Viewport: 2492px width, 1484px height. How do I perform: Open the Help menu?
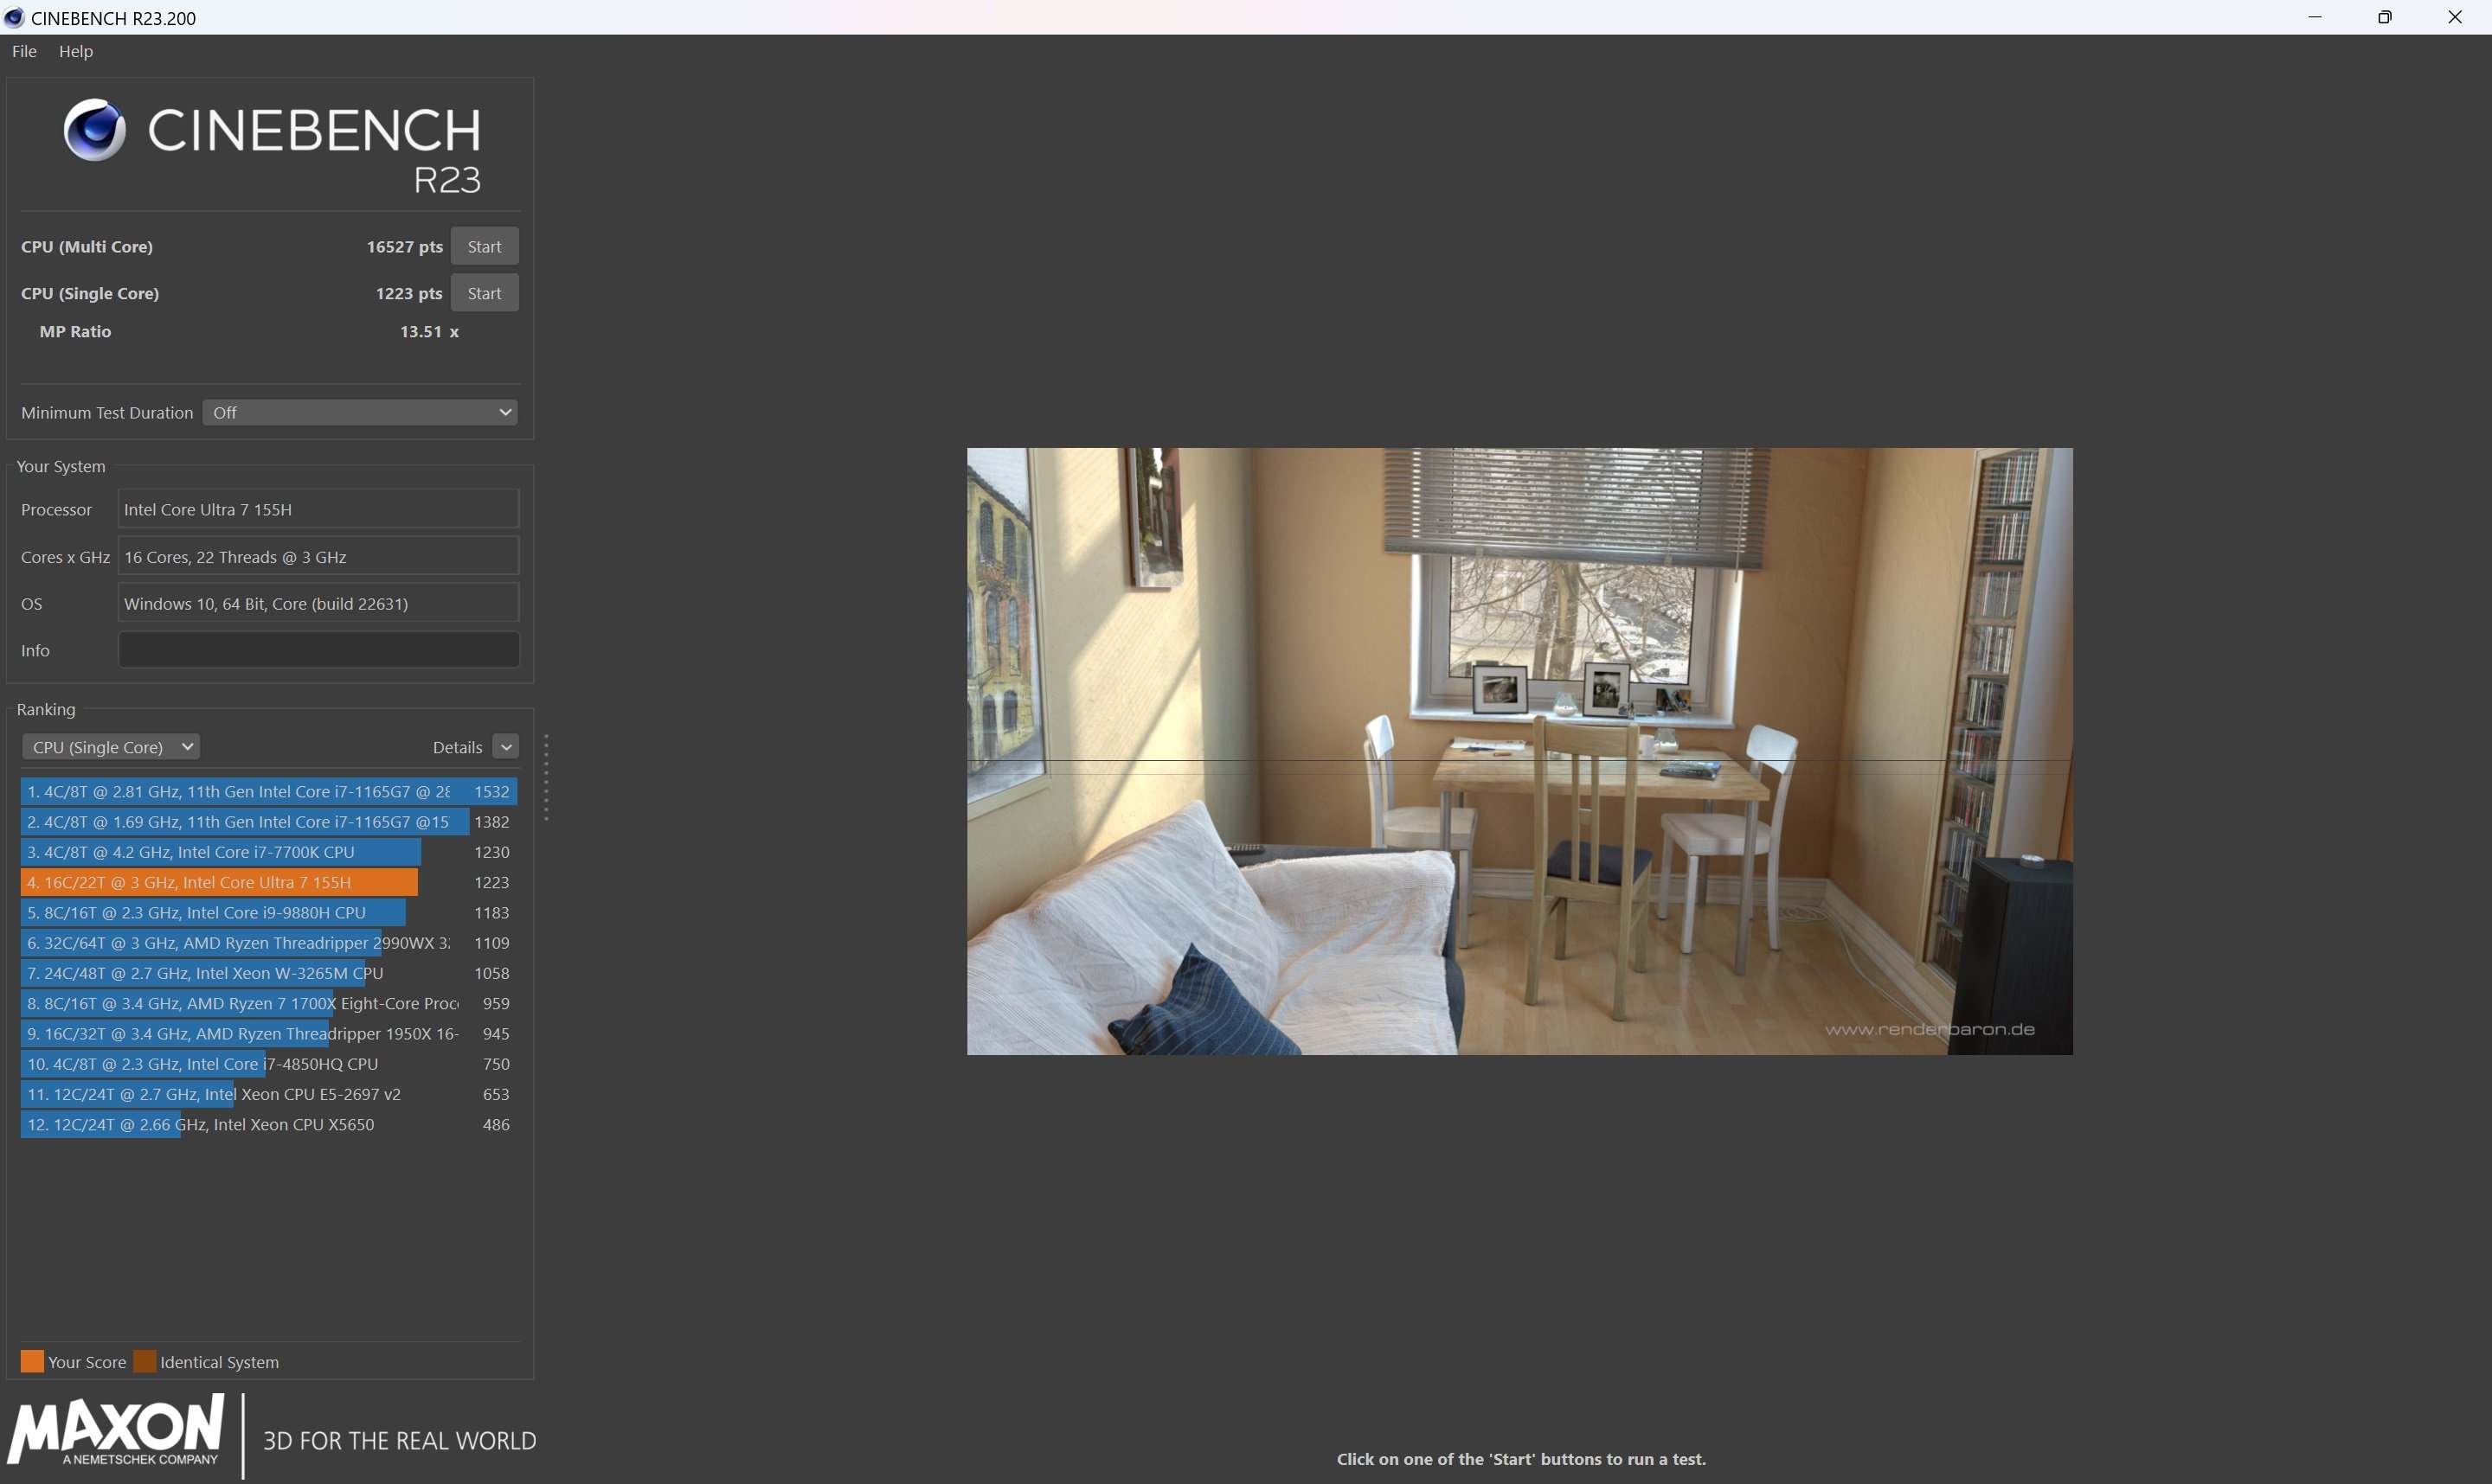pyautogui.click(x=76, y=51)
